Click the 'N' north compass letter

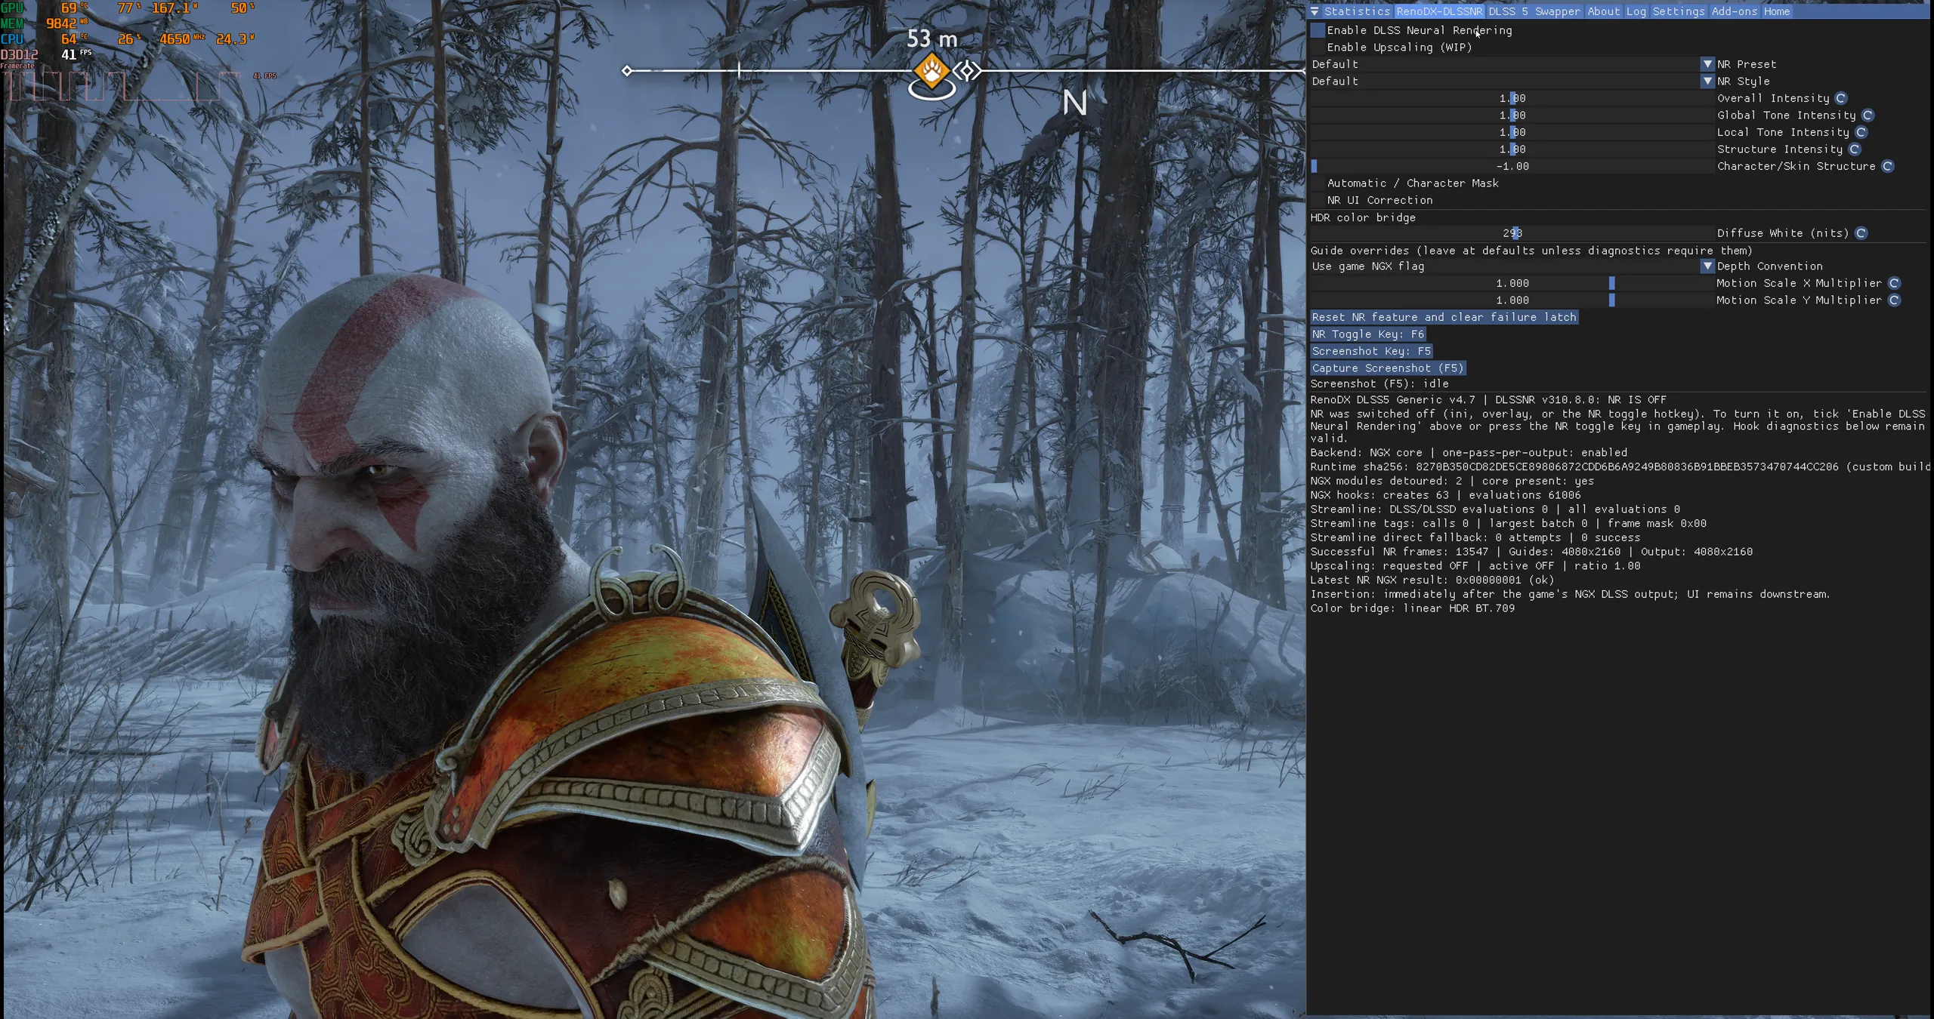1074,103
